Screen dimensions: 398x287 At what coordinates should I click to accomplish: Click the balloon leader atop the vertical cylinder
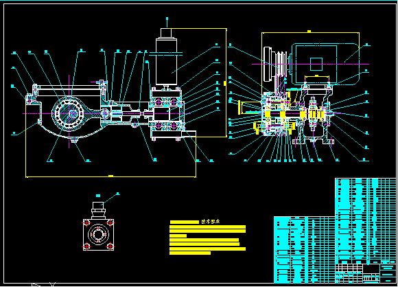(167, 22)
